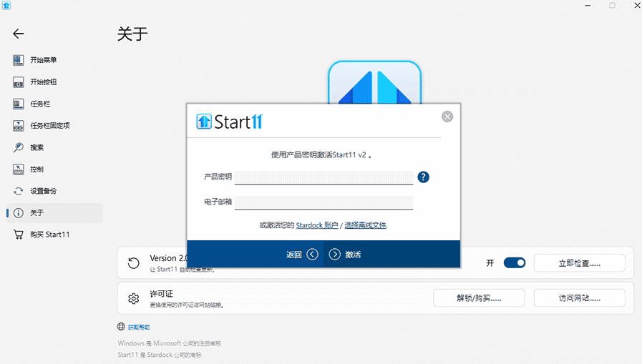Select the 关于 page
This screenshot has width=642, height=364.
(x=55, y=212)
